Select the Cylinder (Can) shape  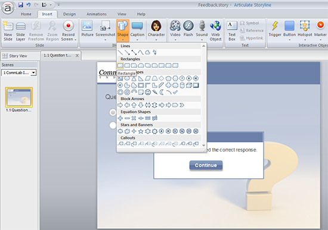pyautogui.click(x=182, y=86)
